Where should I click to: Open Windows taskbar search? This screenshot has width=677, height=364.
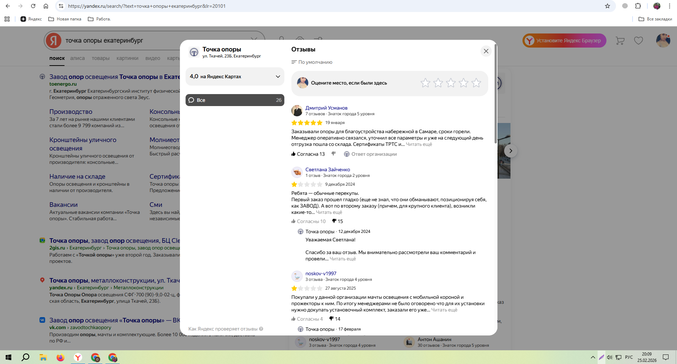pos(25,357)
